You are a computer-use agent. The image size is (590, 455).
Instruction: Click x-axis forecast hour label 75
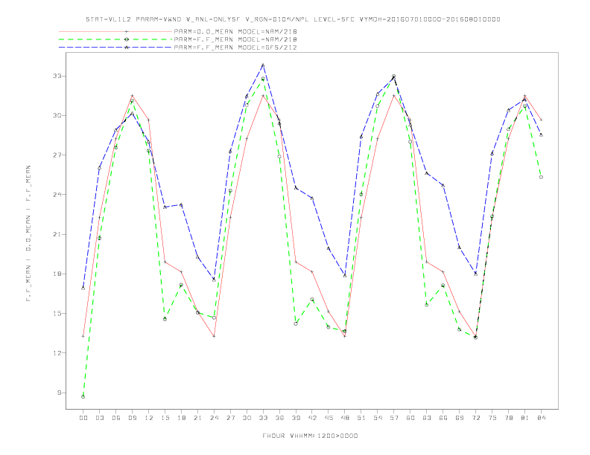[x=492, y=418]
